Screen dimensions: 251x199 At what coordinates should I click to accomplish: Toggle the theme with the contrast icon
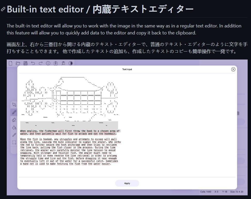(x=71, y=63)
